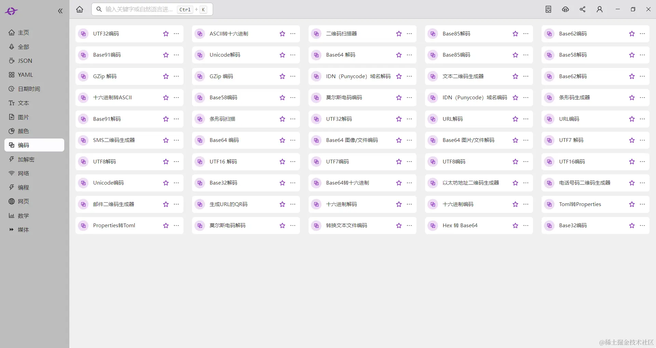Viewport: 656px width, 348px height.
Task: Open the Hex 转 Base64 tool
Action: 460,226
